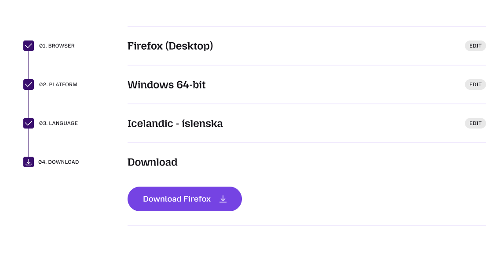
Task: Click the download arrow icon at 04. DOWNLOAD
Action: 28,162
